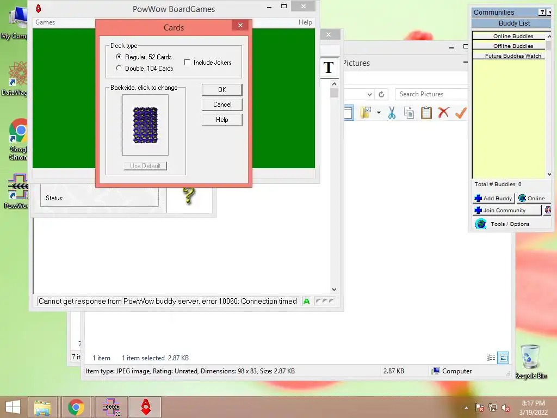Click the PowWow connection error status text
Screen dimensions: 557x418
168,301
